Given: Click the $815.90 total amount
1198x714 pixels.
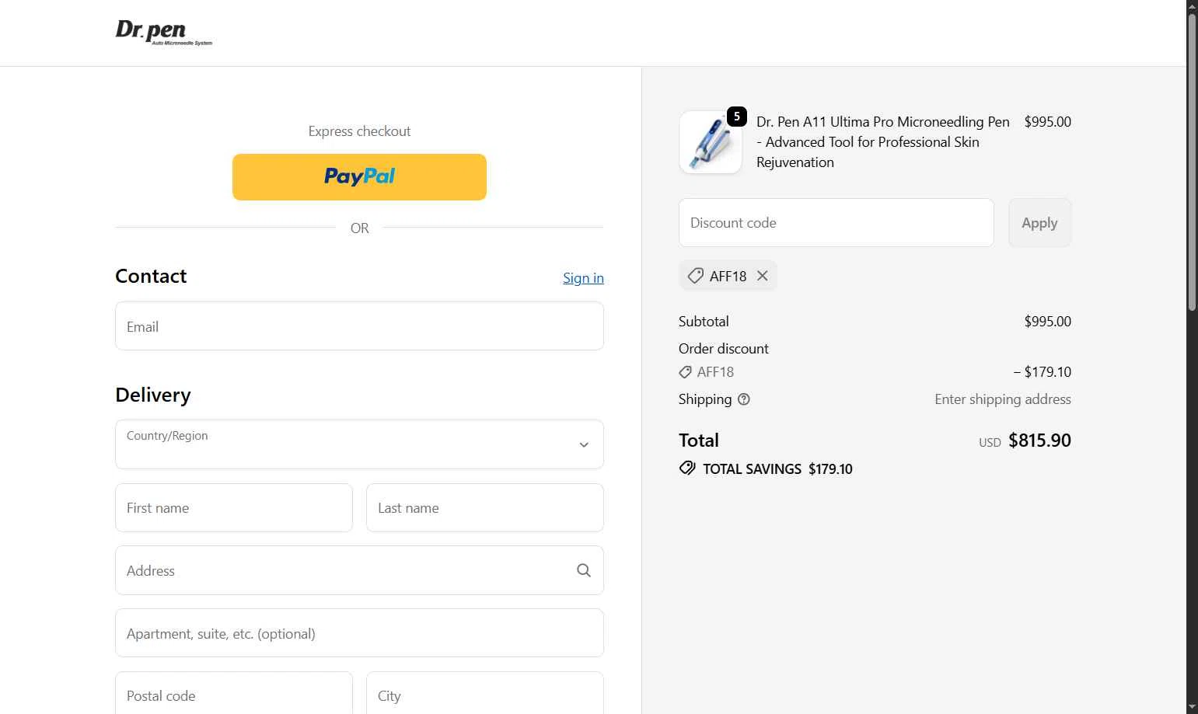Looking at the screenshot, I should click(x=1039, y=441).
